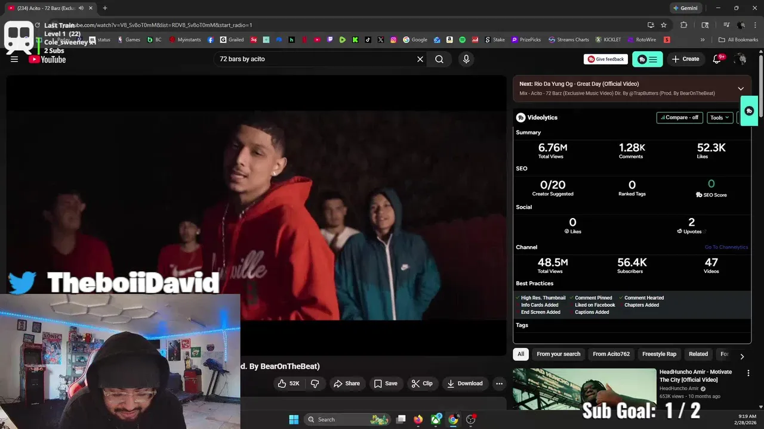
Task: Save the video to a playlist
Action: tap(385, 383)
